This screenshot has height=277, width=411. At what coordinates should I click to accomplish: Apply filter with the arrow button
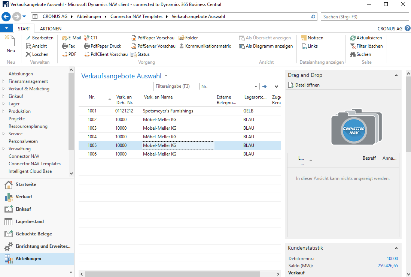(x=264, y=86)
